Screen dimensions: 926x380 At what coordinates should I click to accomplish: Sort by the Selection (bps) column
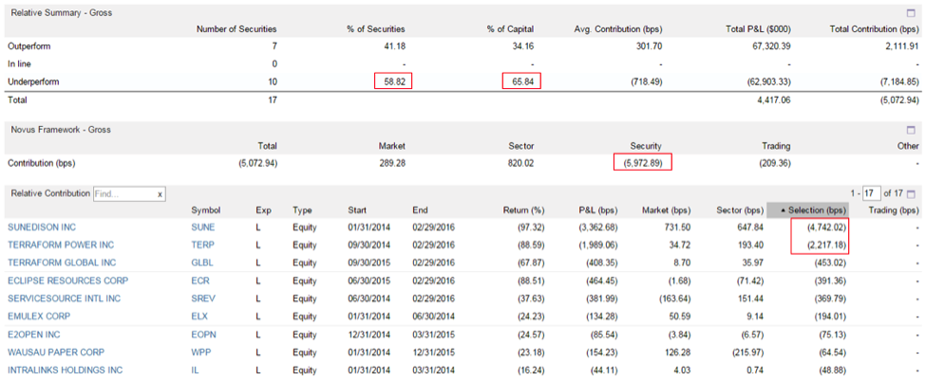coord(807,209)
